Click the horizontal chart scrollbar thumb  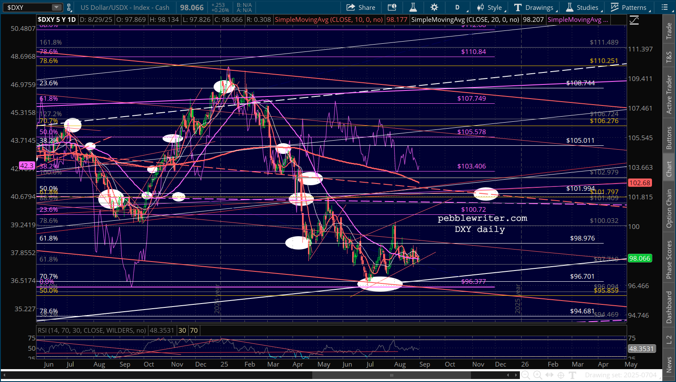[391, 375]
